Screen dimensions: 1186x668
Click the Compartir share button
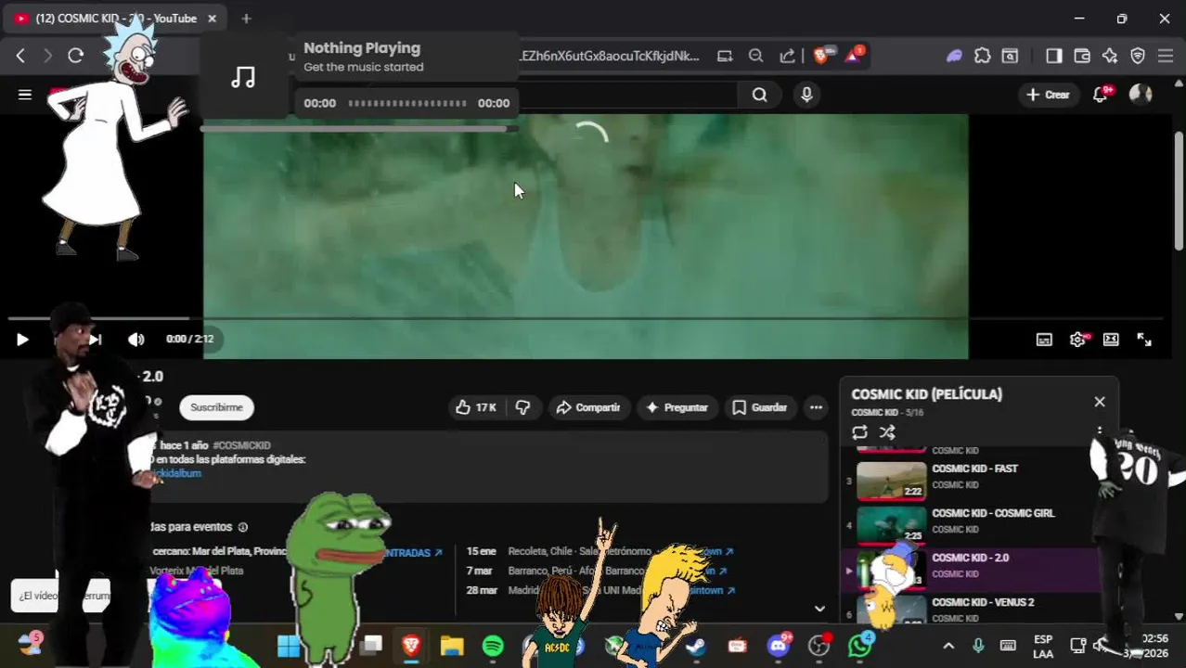tap(588, 407)
